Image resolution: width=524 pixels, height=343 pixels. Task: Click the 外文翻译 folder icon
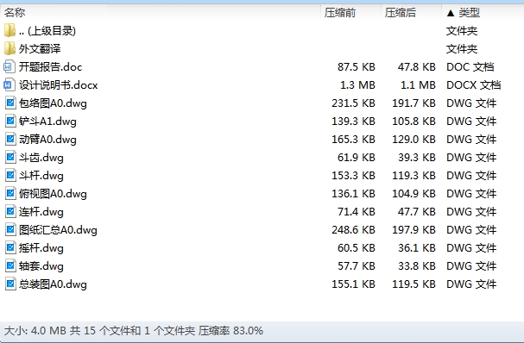[x=9, y=49]
